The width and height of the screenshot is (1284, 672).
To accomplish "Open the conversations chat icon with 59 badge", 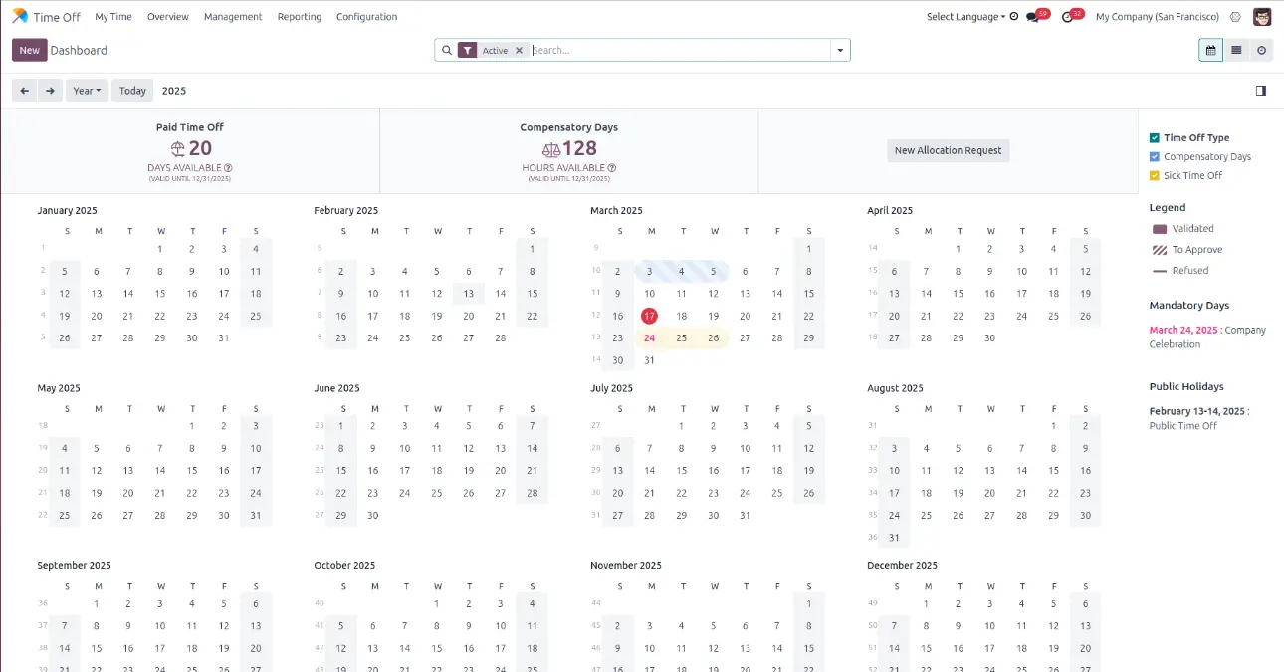I will click(1034, 17).
